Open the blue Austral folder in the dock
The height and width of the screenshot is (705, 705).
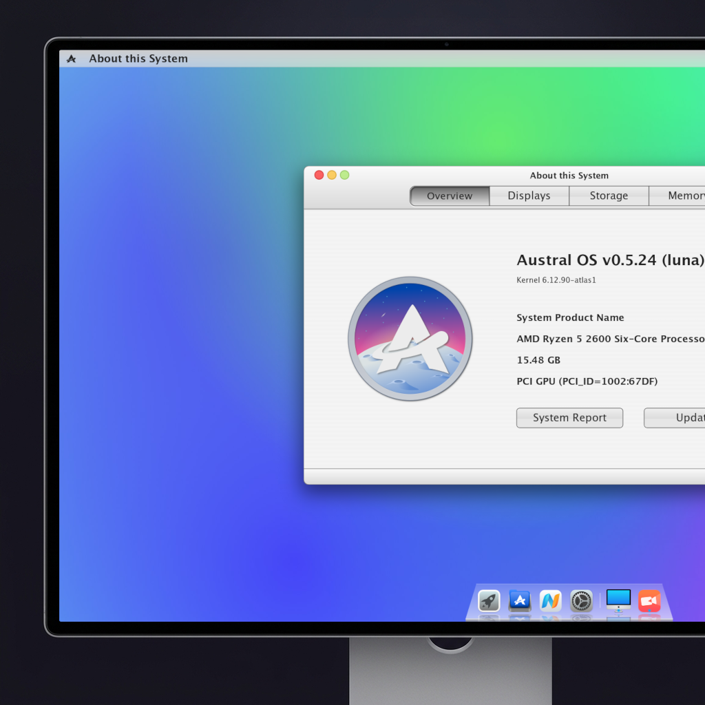(520, 600)
